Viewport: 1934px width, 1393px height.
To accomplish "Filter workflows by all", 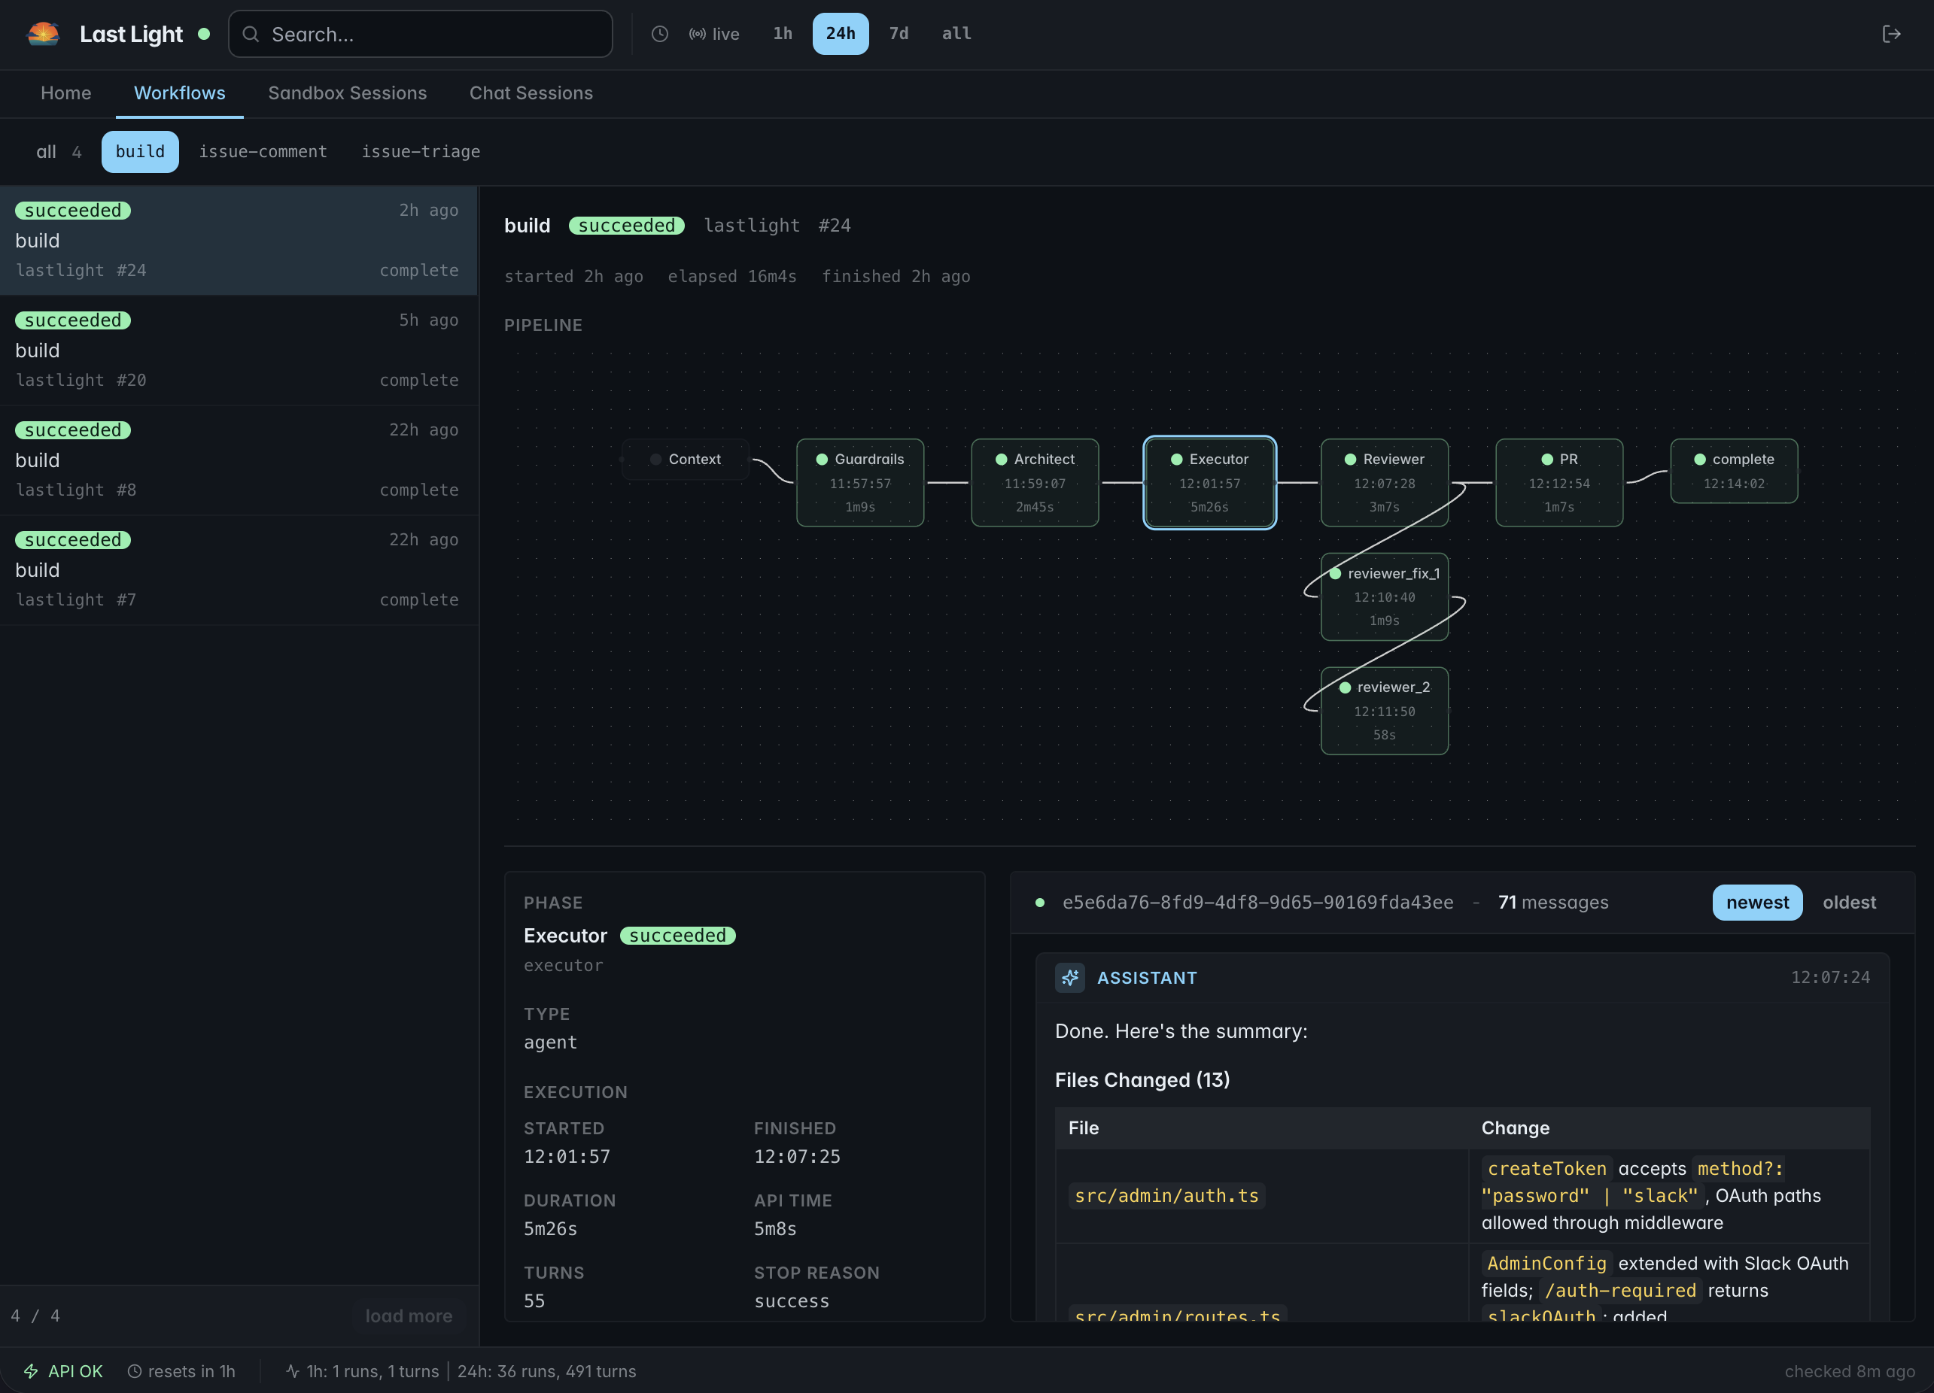I will [59, 152].
